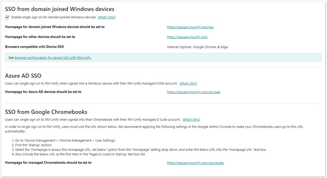Screen dimensions: 327x178
Task: Select 'Homepage for other devices should be set to' label
Action: click(40, 37)
